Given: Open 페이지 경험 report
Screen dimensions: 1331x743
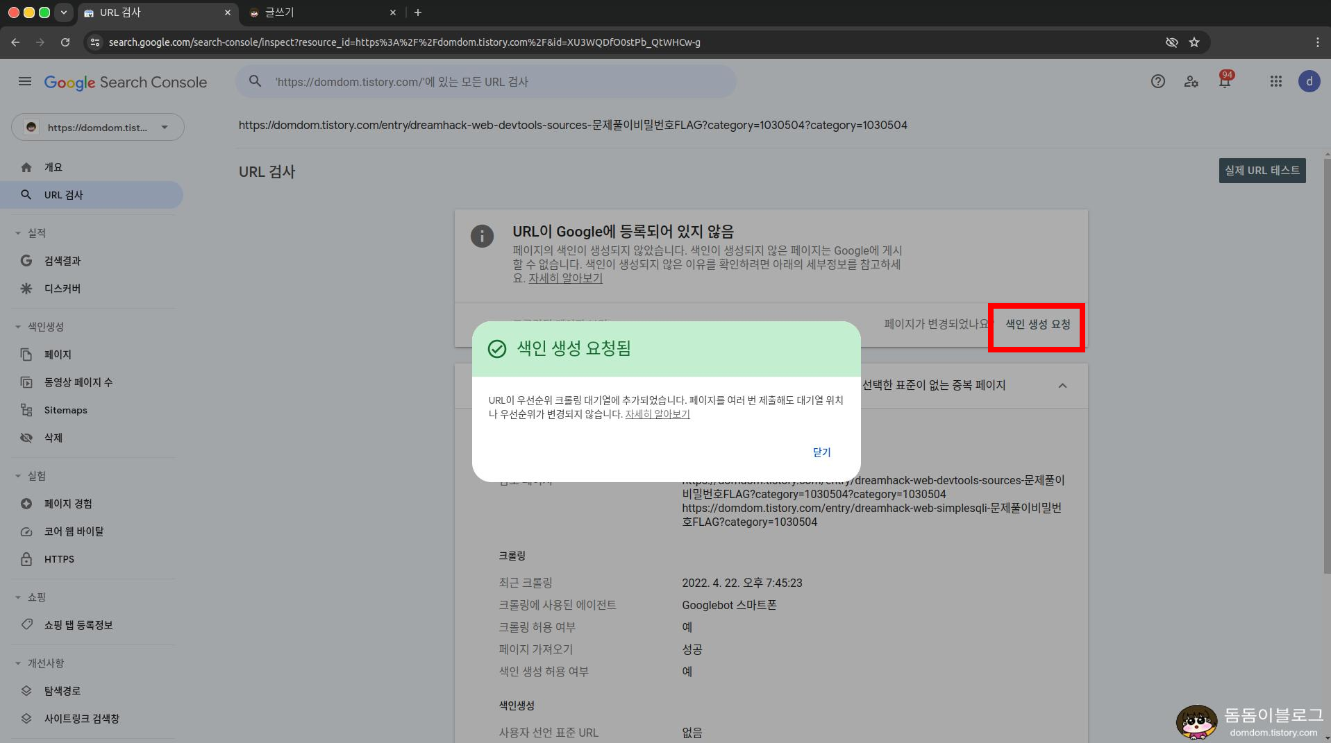Looking at the screenshot, I should click(x=92, y=504).
